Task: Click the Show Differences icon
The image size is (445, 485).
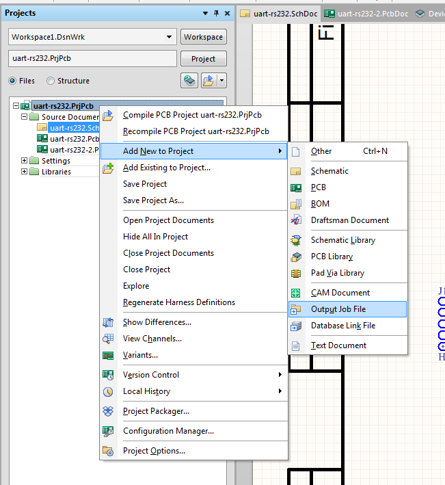Action: (108, 322)
